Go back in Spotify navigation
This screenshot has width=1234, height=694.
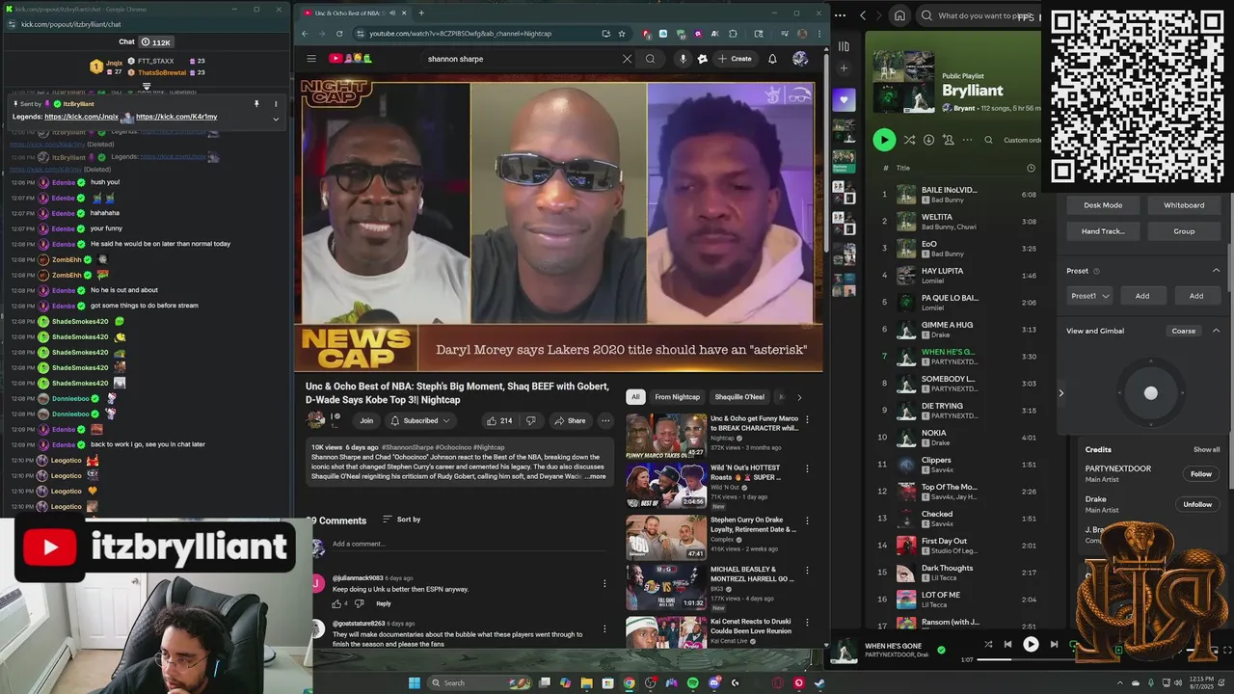tap(863, 15)
